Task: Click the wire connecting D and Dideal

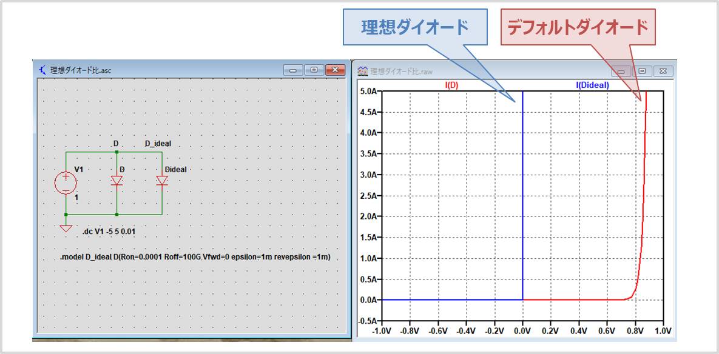Action: coord(138,152)
